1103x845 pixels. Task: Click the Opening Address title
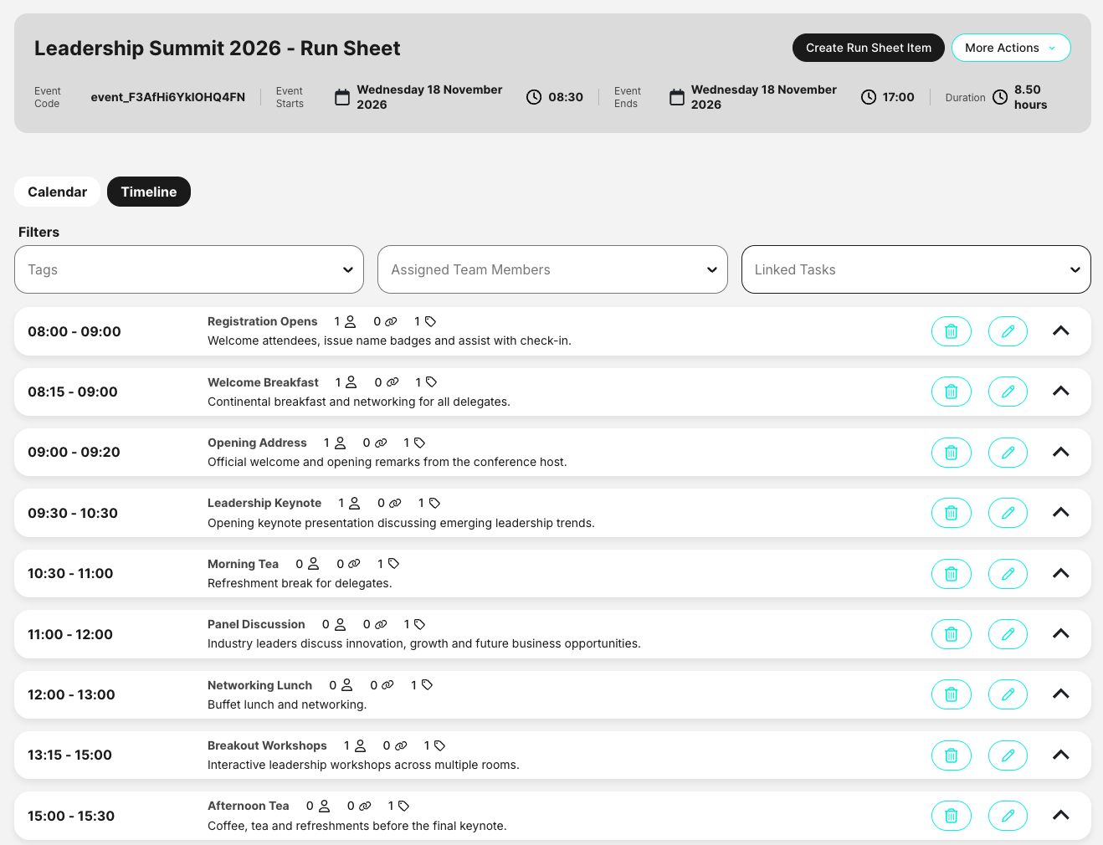pos(257,443)
